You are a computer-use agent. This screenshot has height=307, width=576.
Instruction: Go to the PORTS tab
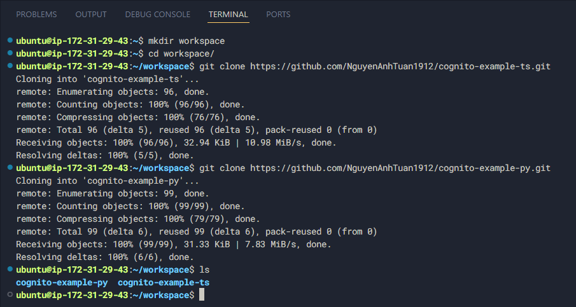click(278, 14)
